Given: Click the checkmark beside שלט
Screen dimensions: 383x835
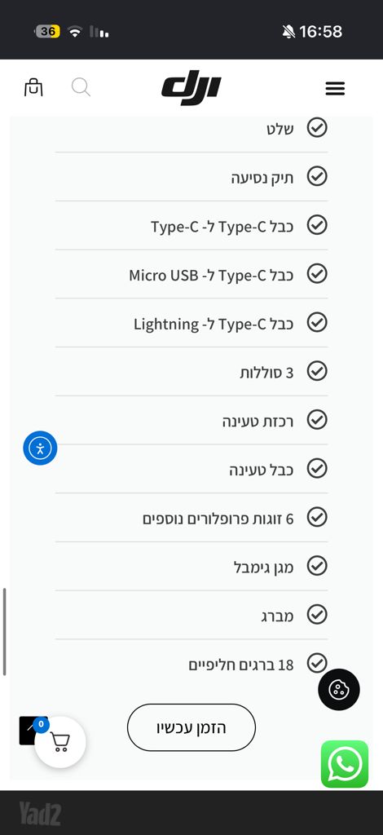Looking at the screenshot, I should click(x=317, y=128).
